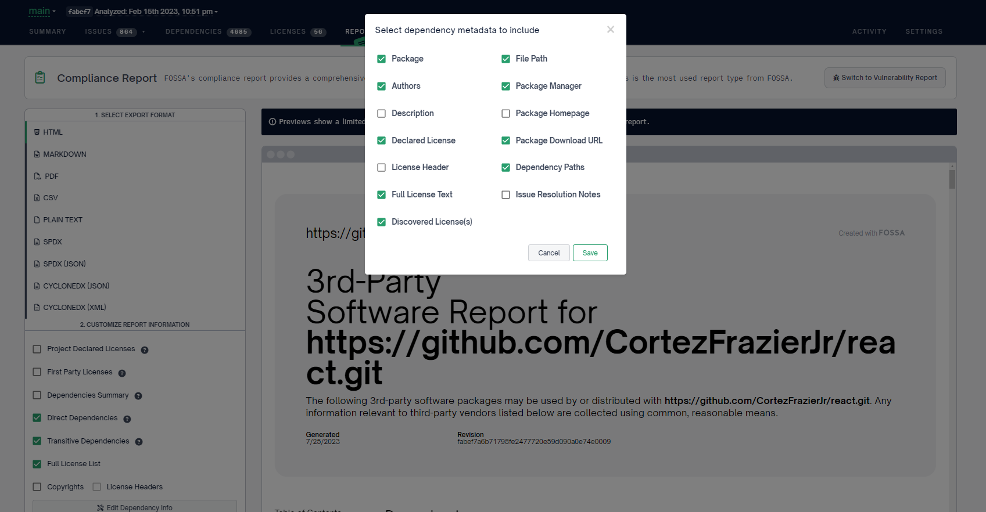Toggle Dependencies Summary checkbox

click(x=37, y=395)
